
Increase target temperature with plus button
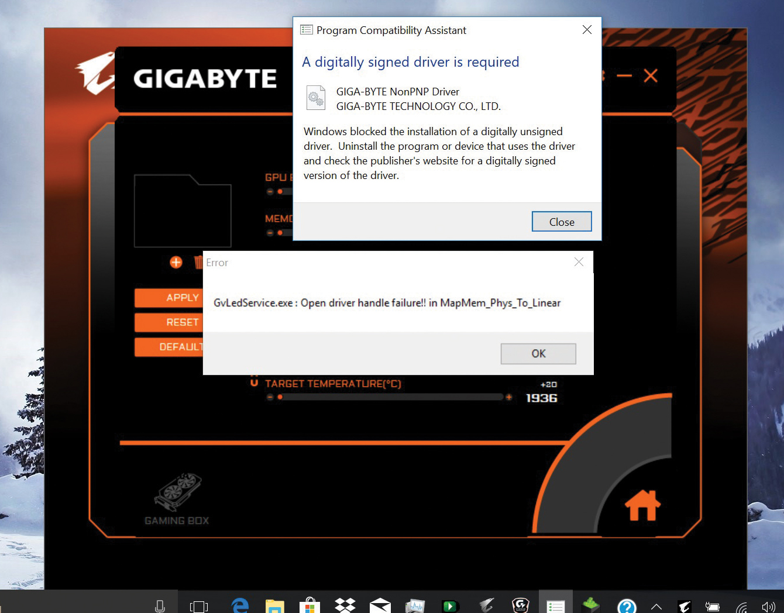(509, 397)
